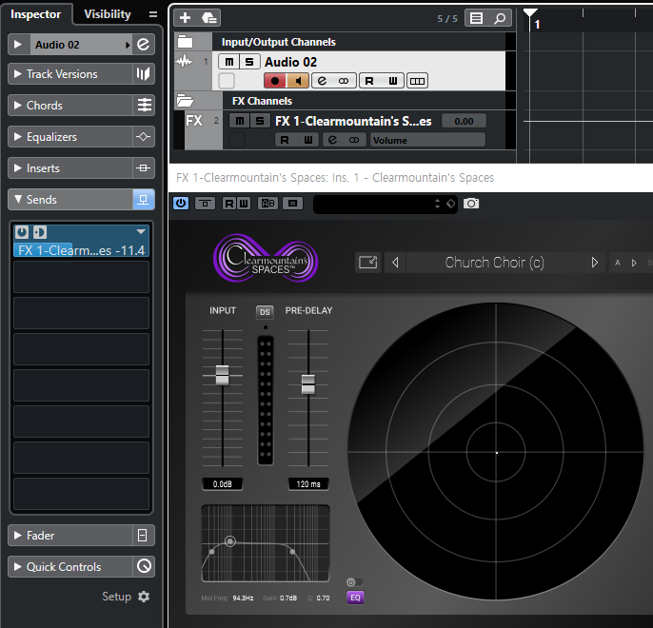Click the Chords section icon

(144, 105)
